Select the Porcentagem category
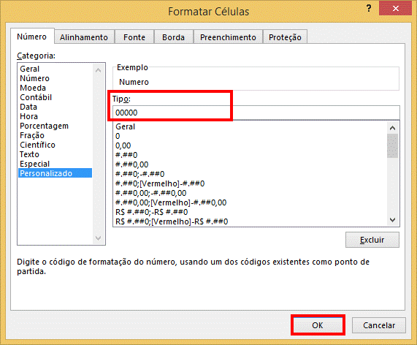 click(56, 126)
